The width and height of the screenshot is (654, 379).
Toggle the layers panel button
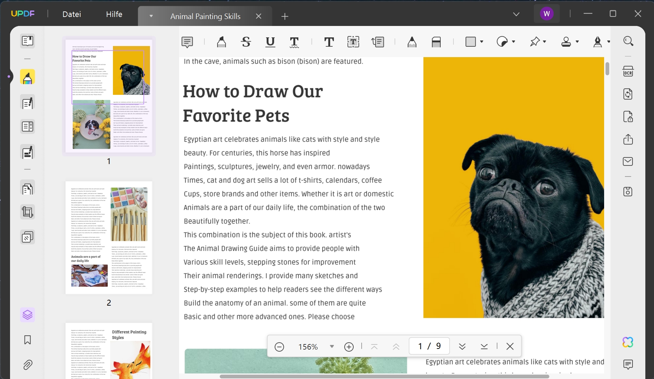click(x=27, y=315)
